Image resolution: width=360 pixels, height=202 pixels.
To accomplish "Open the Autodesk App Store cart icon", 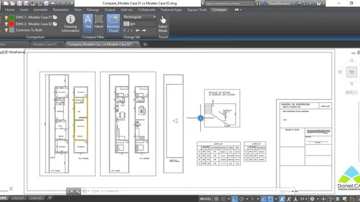I will click(299, 3).
